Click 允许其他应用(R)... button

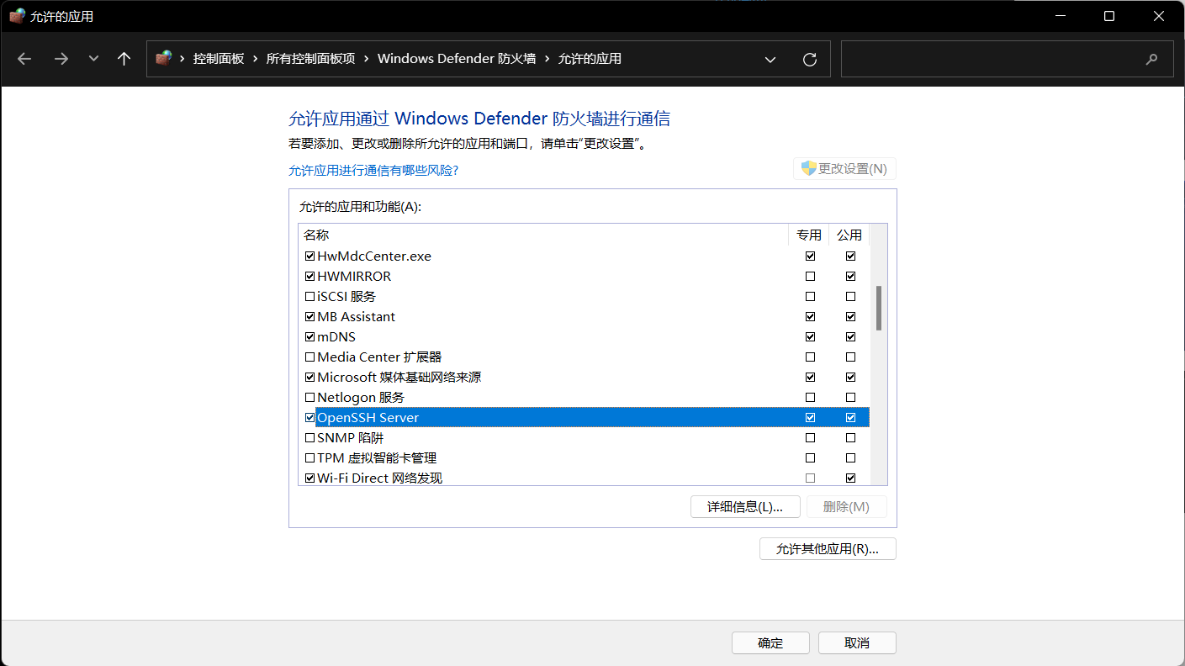pos(827,549)
